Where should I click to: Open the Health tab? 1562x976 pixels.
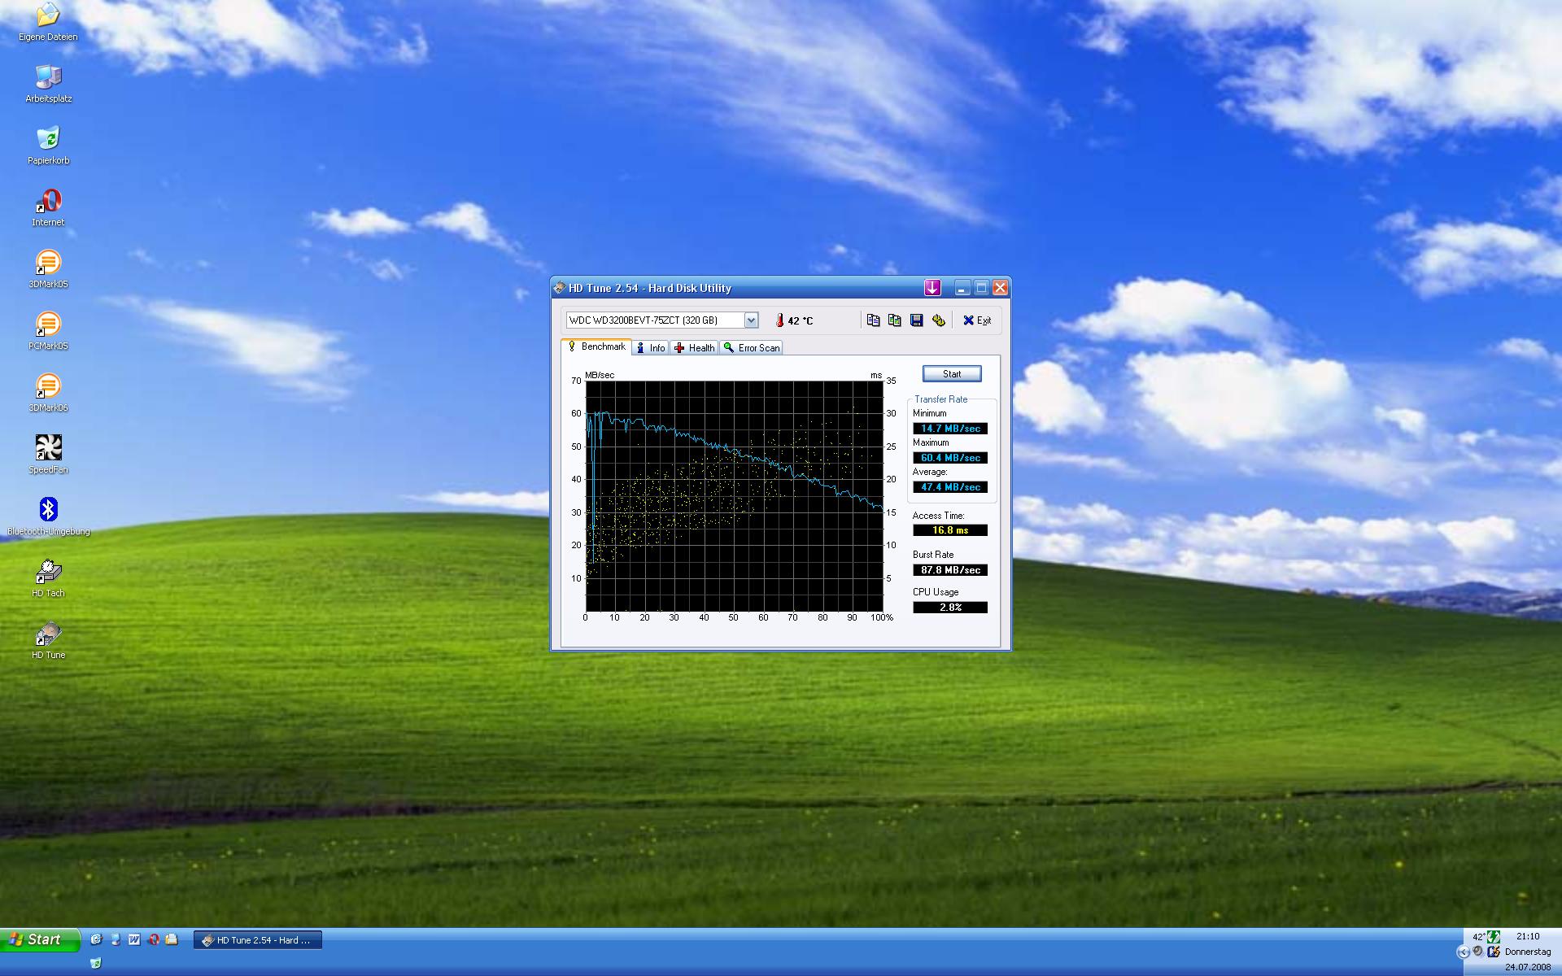695,348
